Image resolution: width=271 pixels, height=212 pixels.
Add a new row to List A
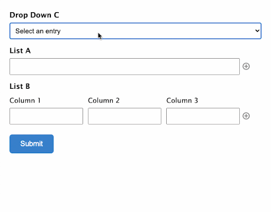pyautogui.click(x=246, y=67)
